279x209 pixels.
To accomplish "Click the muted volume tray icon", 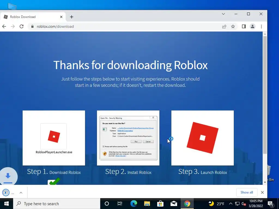I will pyautogui.click(x=244, y=204).
